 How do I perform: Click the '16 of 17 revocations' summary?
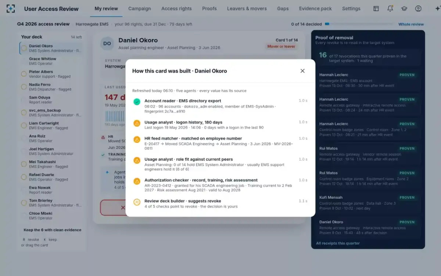[368, 58]
